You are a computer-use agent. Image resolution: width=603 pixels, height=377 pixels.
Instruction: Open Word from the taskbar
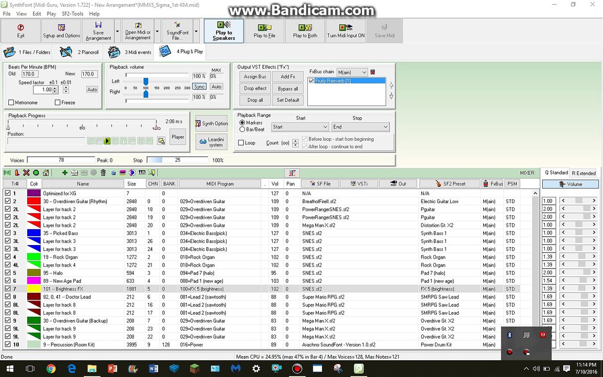[x=153, y=369]
